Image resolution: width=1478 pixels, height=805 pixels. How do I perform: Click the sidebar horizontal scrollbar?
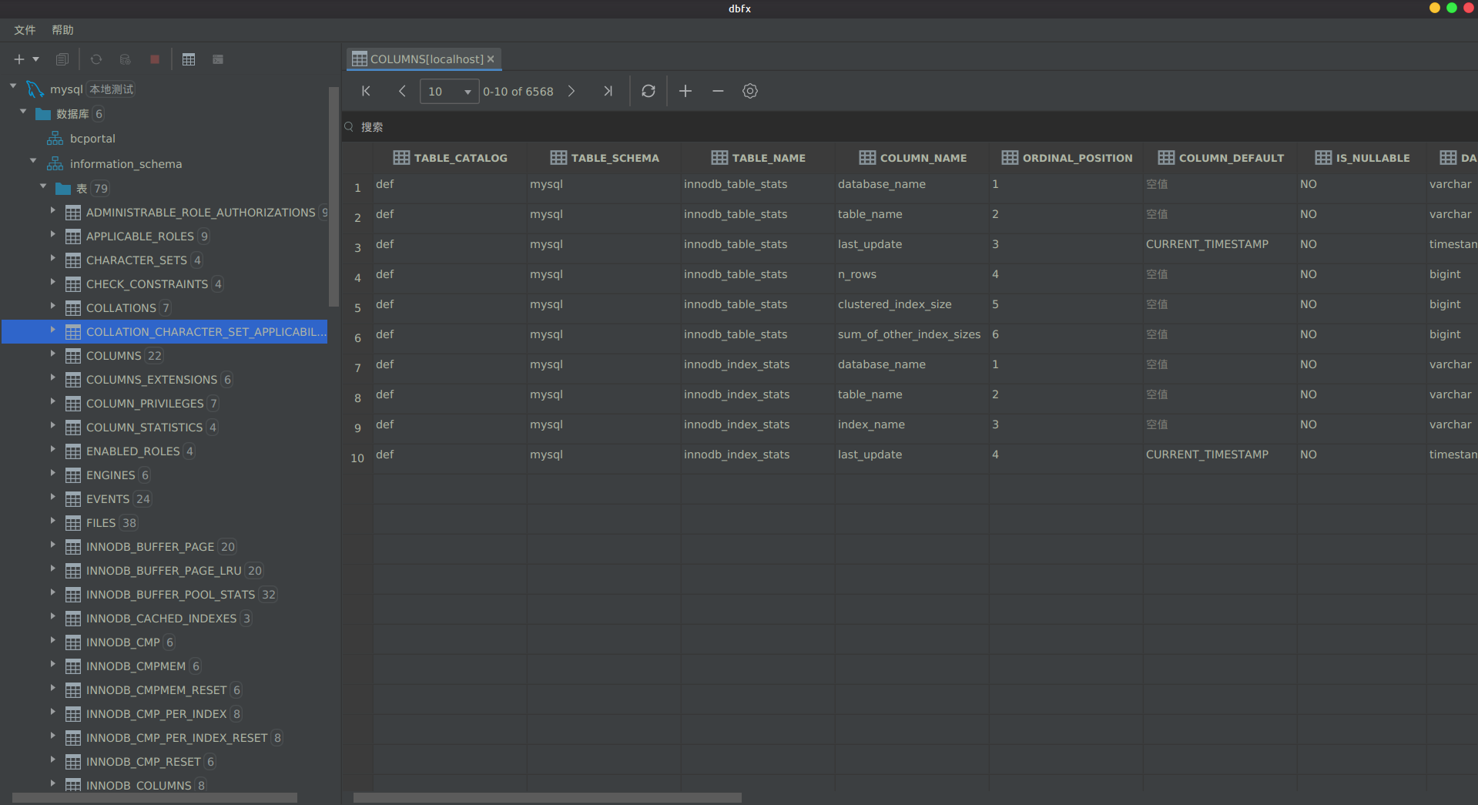click(x=154, y=798)
